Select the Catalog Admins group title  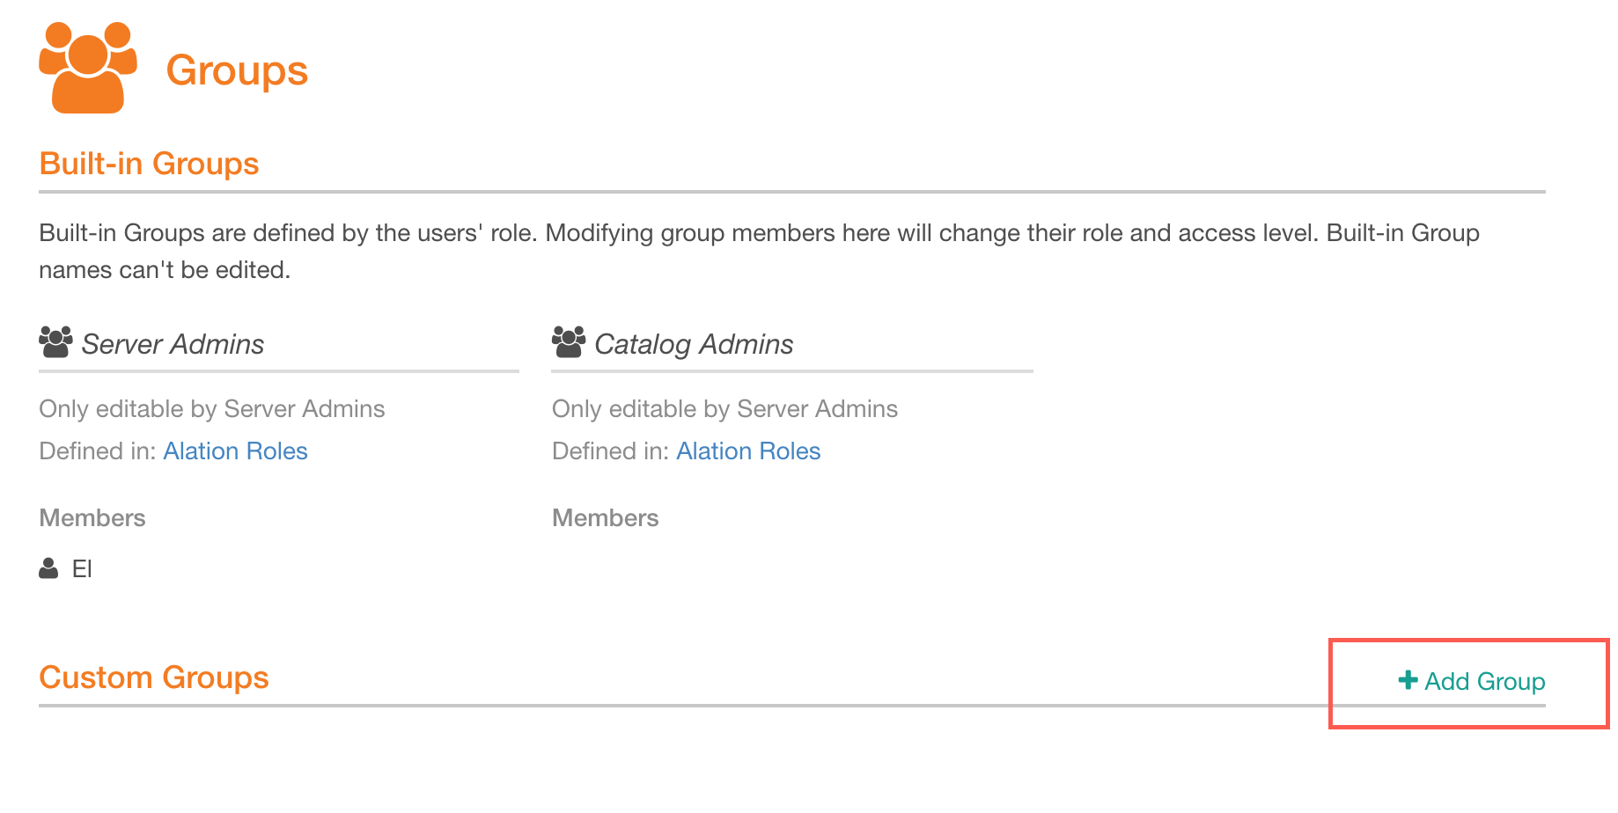[x=694, y=344]
